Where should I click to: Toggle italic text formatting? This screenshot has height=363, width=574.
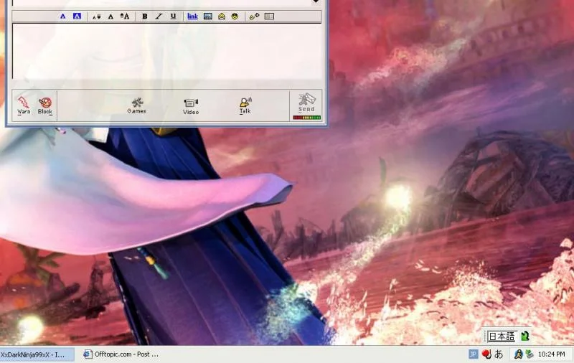[159, 16]
